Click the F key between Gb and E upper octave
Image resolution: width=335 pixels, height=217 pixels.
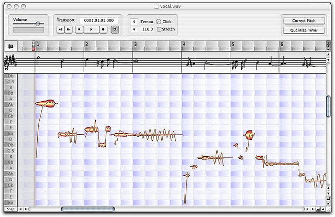click(x=10, y=122)
